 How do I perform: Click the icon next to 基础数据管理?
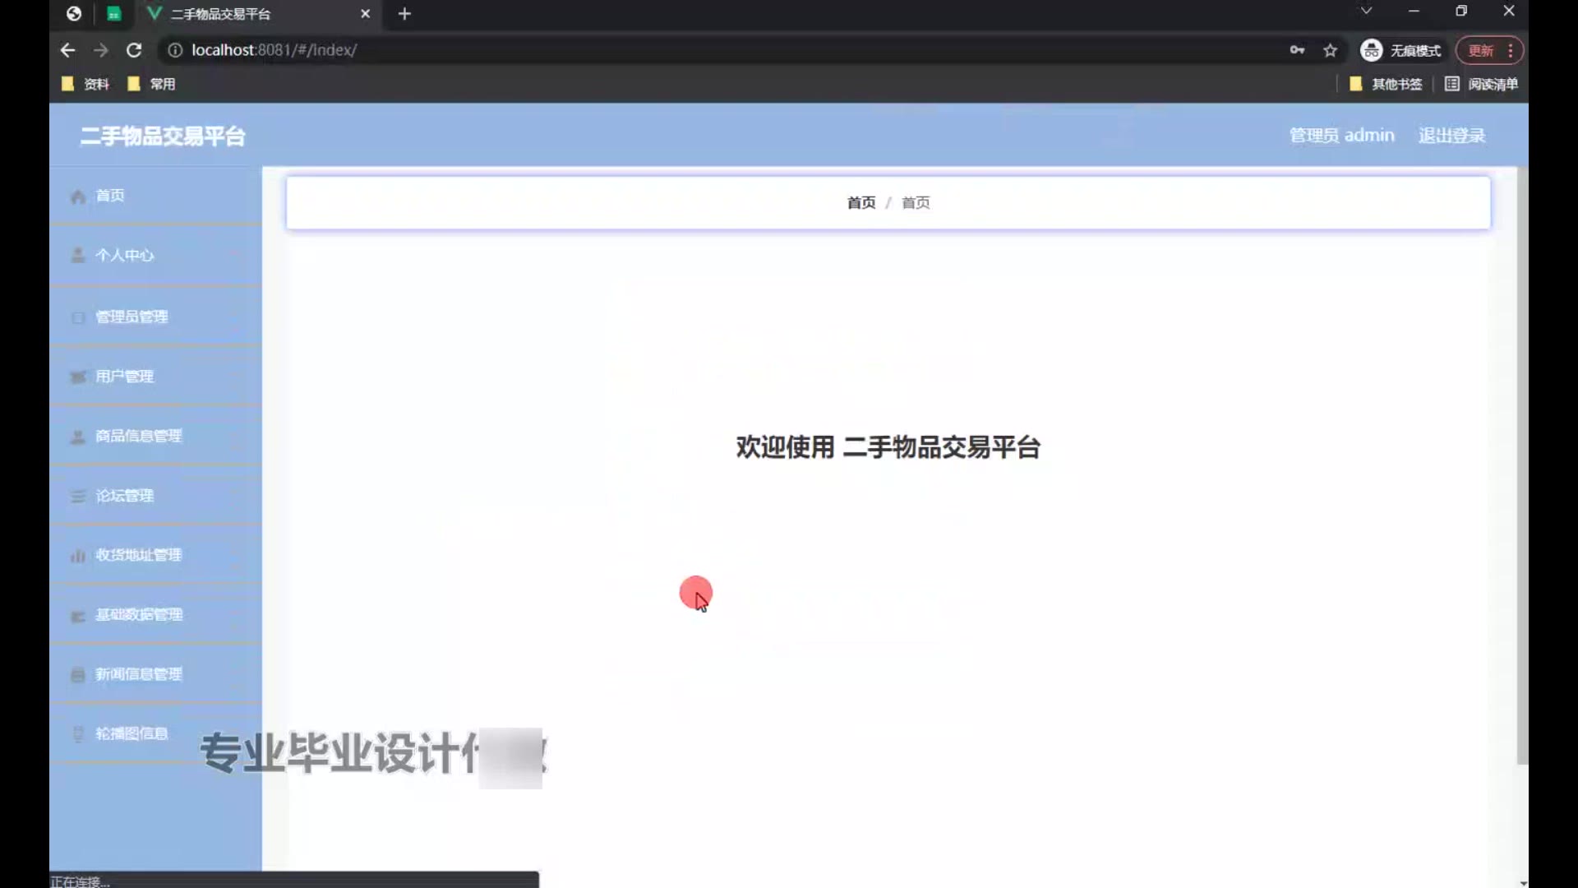click(x=78, y=616)
